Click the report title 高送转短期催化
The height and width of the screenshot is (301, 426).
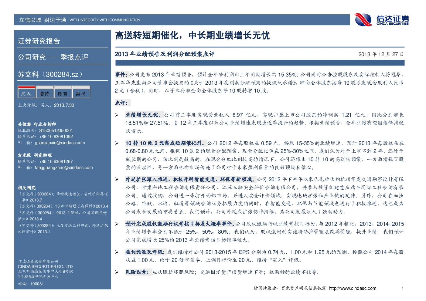coord(192,36)
